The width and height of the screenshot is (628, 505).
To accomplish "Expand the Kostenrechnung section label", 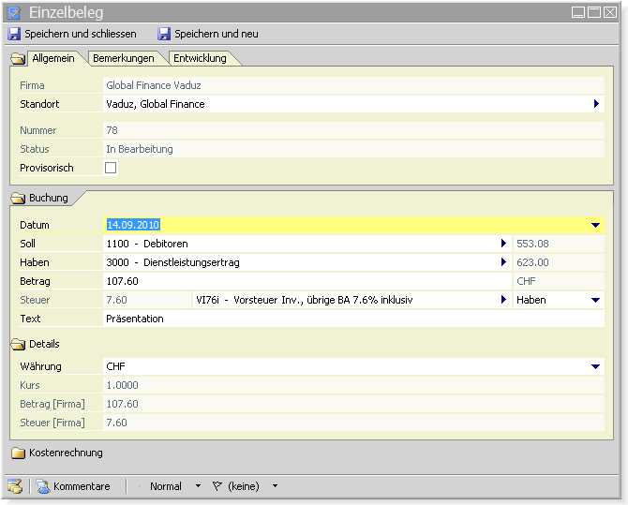I will click(x=66, y=453).
